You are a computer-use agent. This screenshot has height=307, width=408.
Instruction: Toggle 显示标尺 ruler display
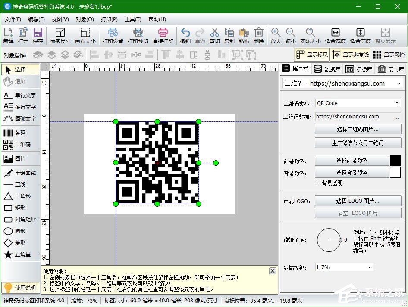tap(311, 55)
